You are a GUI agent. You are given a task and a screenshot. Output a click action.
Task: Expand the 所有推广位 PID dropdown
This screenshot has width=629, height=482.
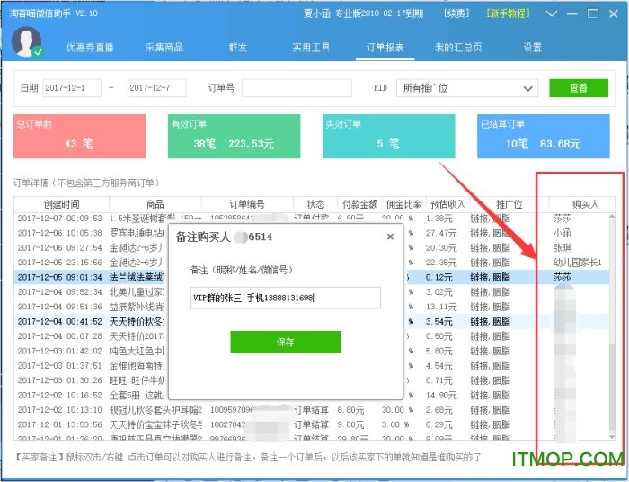tap(467, 88)
